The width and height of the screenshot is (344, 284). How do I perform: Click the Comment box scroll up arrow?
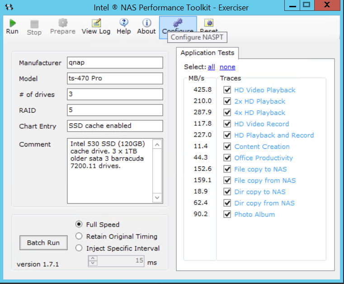click(157, 144)
